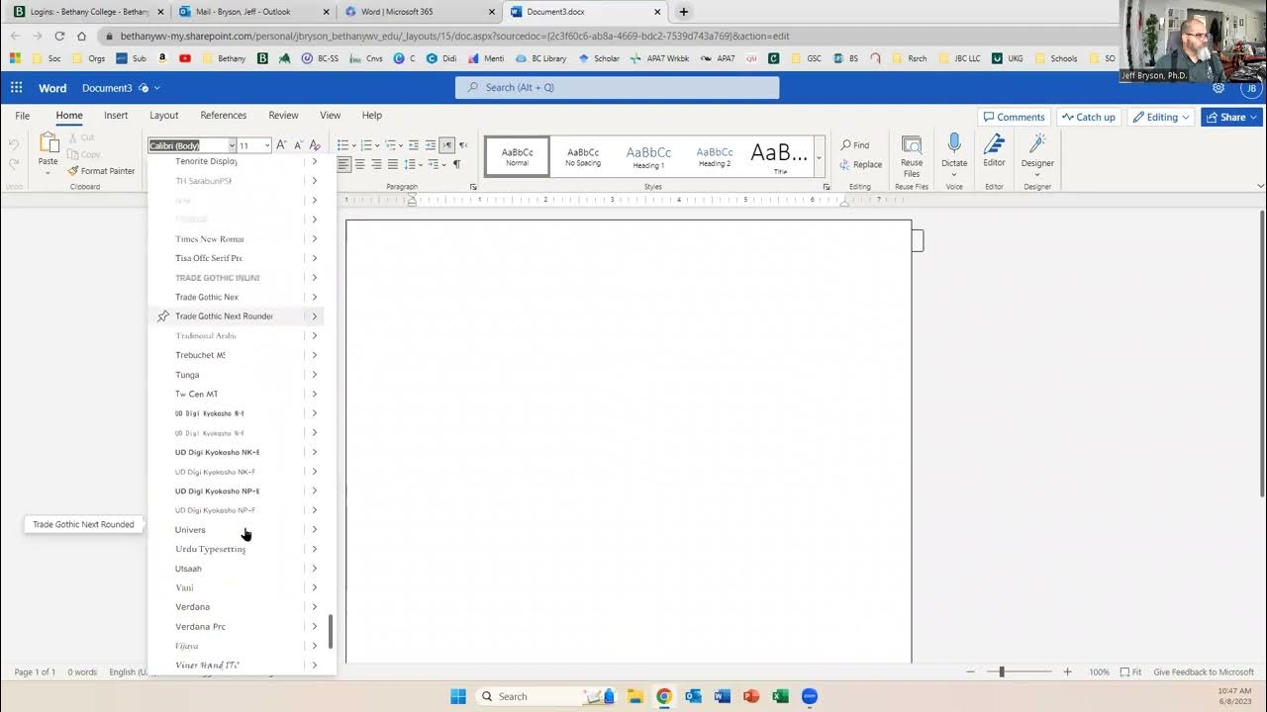Screen dimensions: 1267x712
Task: Click Give Feedback to Microsoft
Action: pyautogui.click(x=1204, y=672)
